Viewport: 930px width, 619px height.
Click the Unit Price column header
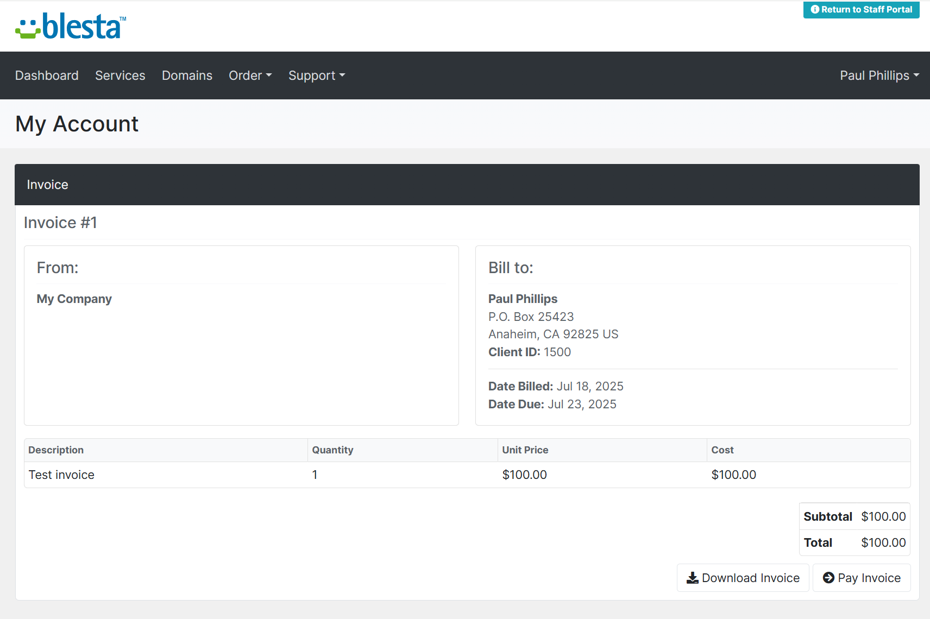525,450
